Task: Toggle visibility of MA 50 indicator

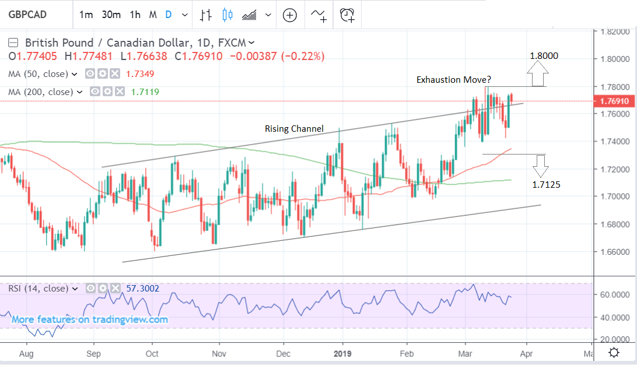Action: tap(90, 74)
